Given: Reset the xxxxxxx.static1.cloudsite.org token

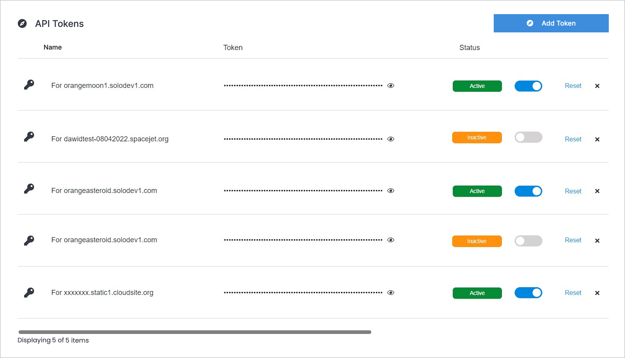Looking at the screenshot, I should (x=573, y=293).
